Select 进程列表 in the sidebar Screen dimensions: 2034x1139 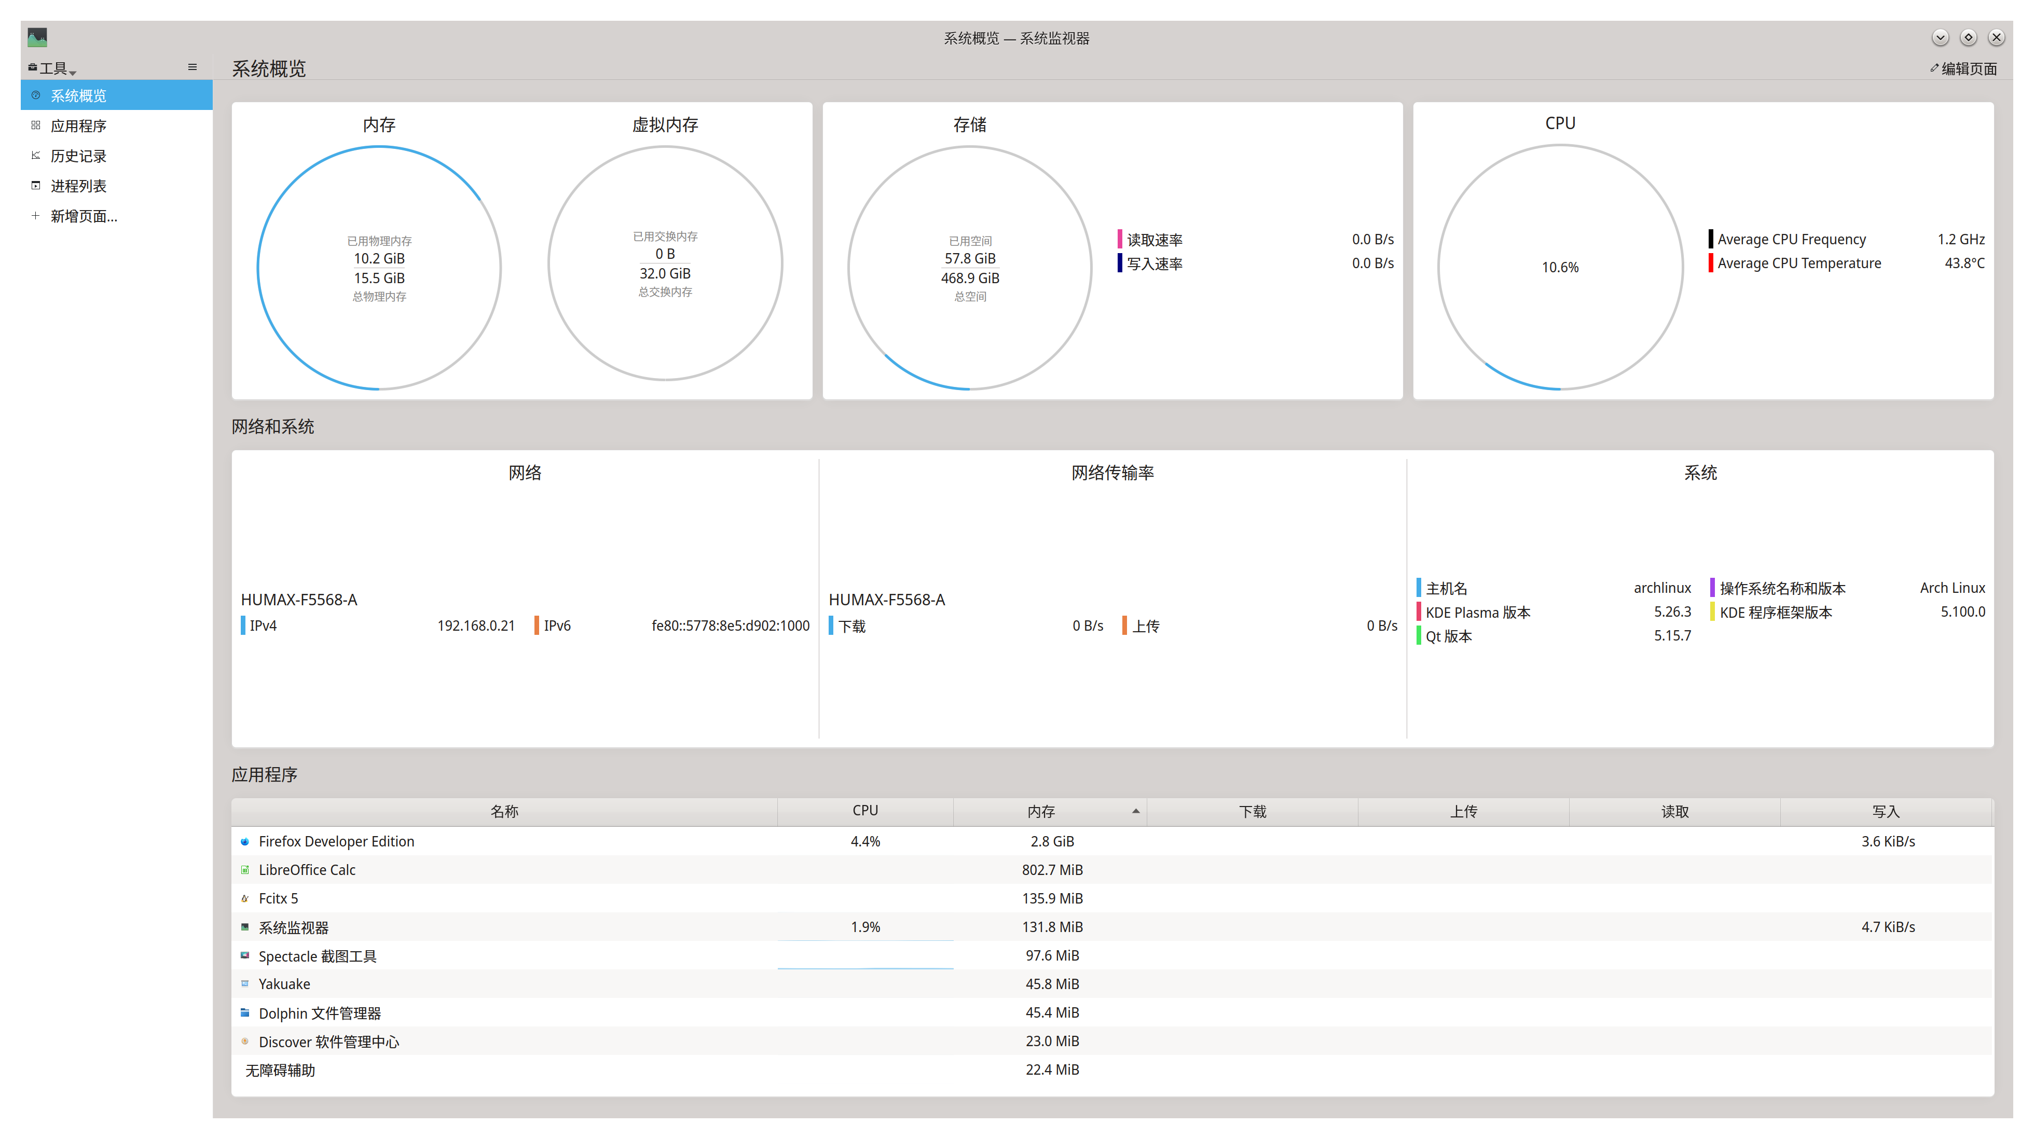point(78,186)
